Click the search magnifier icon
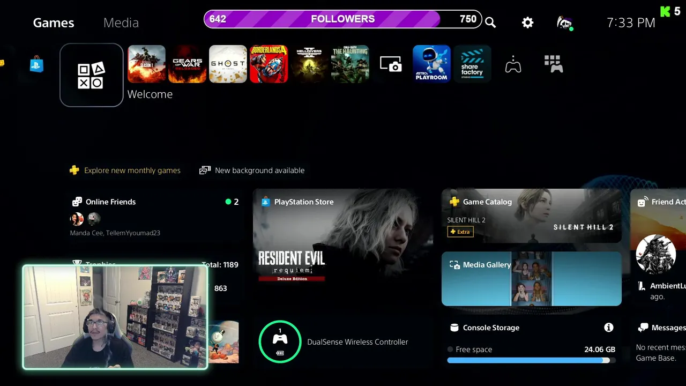686x386 pixels. (x=490, y=23)
